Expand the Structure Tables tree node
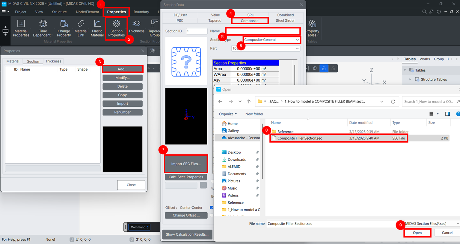The height and width of the screenshot is (244, 460). tap(410, 79)
